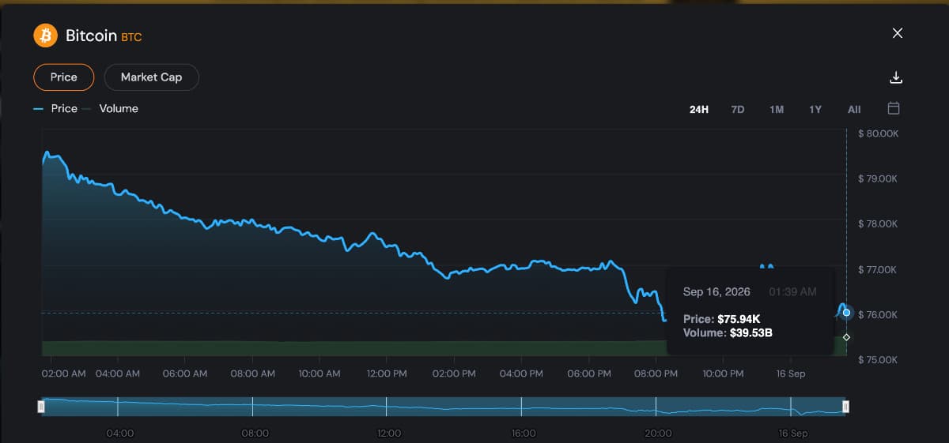Screen dimensions: 949x443
Task: Close the Bitcoin chart dialog
Action: (897, 33)
